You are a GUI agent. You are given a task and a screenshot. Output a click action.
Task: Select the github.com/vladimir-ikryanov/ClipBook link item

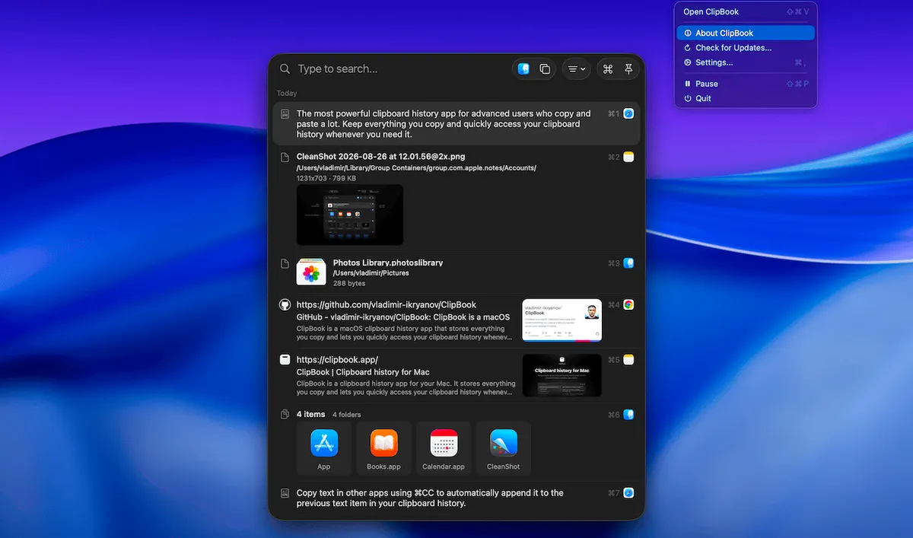(x=456, y=320)
